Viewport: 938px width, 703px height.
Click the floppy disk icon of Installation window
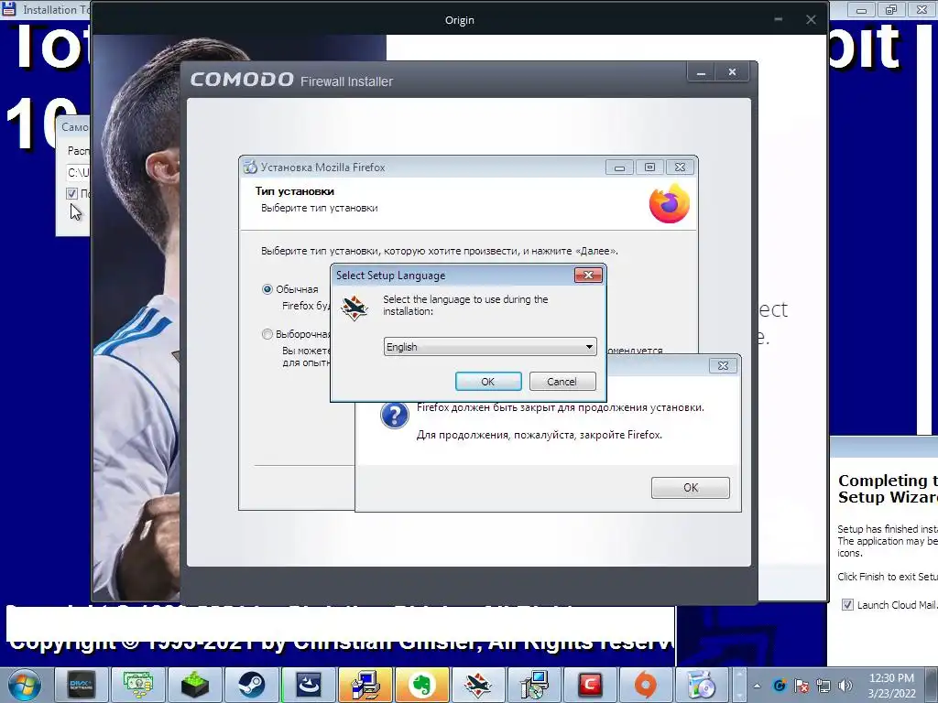pyautogui.click(x=9, y=8)
